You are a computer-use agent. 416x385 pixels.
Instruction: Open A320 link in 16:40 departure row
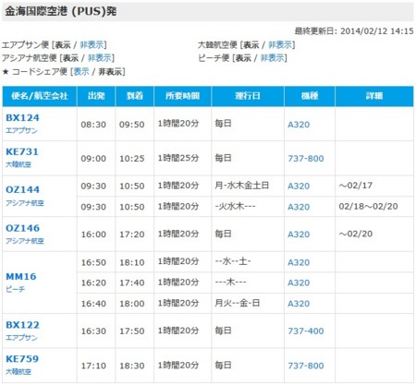[x=299, y=304]
